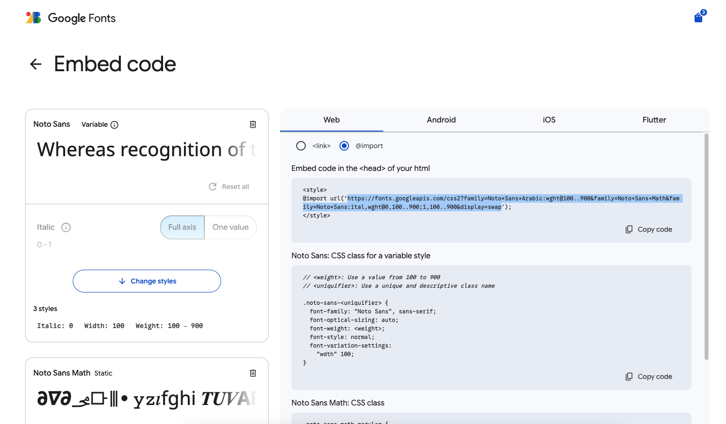Click the back arrow beside Embed code
The height and width of the screenshot is (424, 726).
pyautogui.click(x=36, y=64)
